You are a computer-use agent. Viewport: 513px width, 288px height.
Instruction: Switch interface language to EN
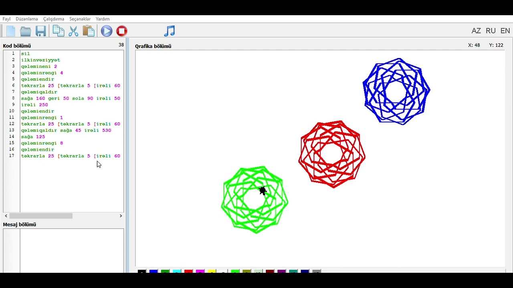505,31
